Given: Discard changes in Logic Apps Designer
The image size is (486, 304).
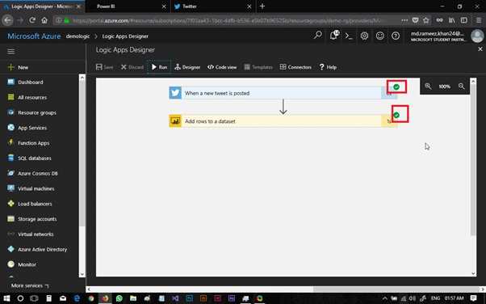Looking at the screenshot, I should coord(132,67).
